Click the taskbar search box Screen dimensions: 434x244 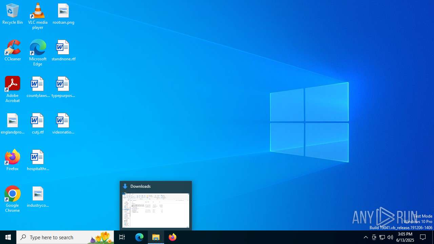[65, 237]
